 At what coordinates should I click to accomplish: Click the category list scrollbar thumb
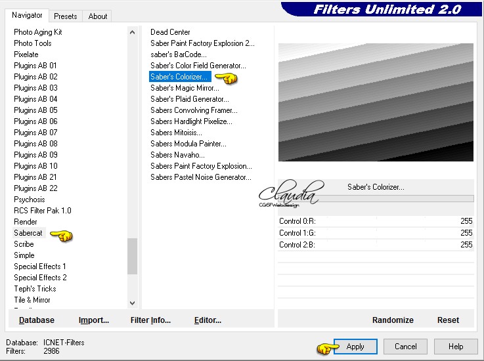[x=133, y=256]
